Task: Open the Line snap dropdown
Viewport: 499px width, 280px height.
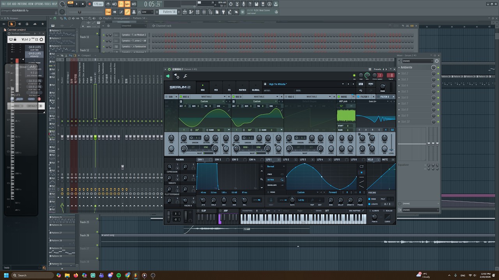Action: (147, 12)
